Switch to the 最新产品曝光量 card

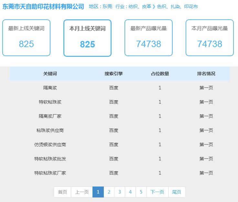[x=149, y=38]
